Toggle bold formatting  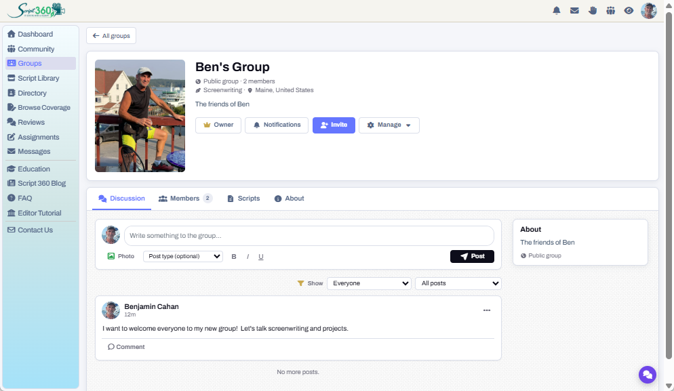[234, 257]
